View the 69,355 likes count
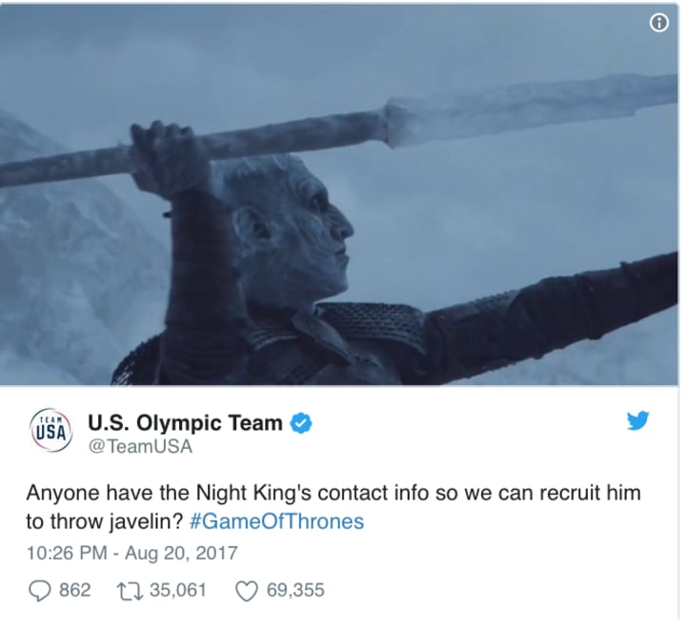This screenshot has height=629, width=686. (295, 590)
